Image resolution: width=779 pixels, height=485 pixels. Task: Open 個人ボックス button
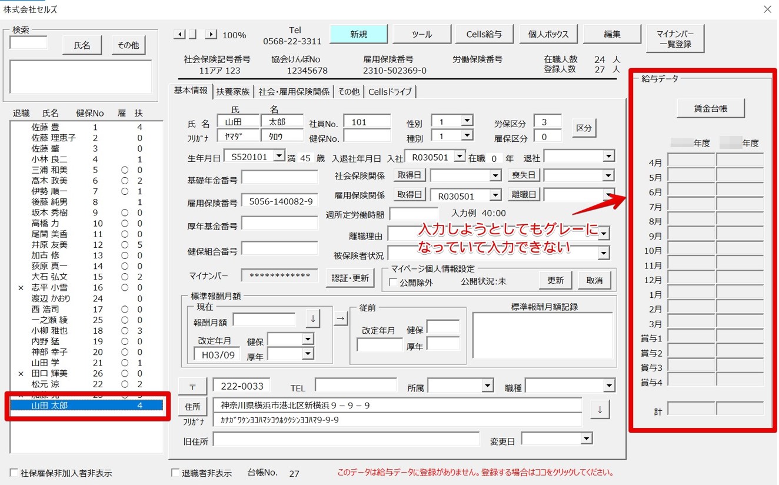[x=548, y=34]
